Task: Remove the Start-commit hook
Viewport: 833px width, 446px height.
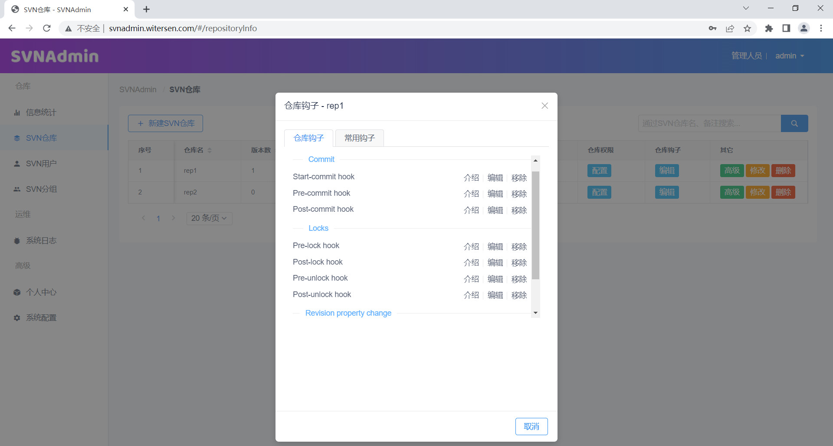Action: coord(519,178)
